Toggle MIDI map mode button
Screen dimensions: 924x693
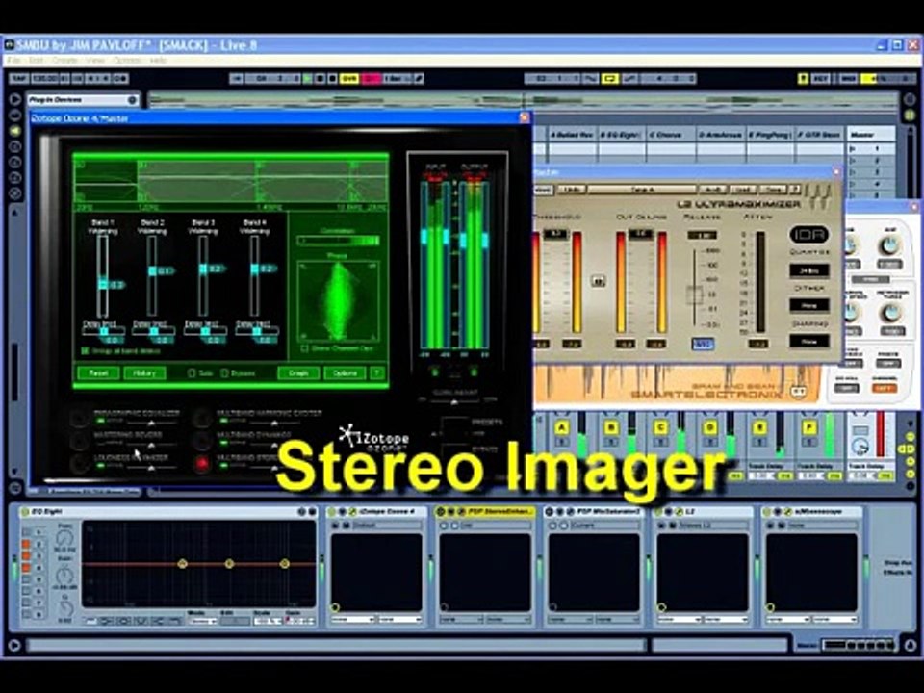[849, 78]
